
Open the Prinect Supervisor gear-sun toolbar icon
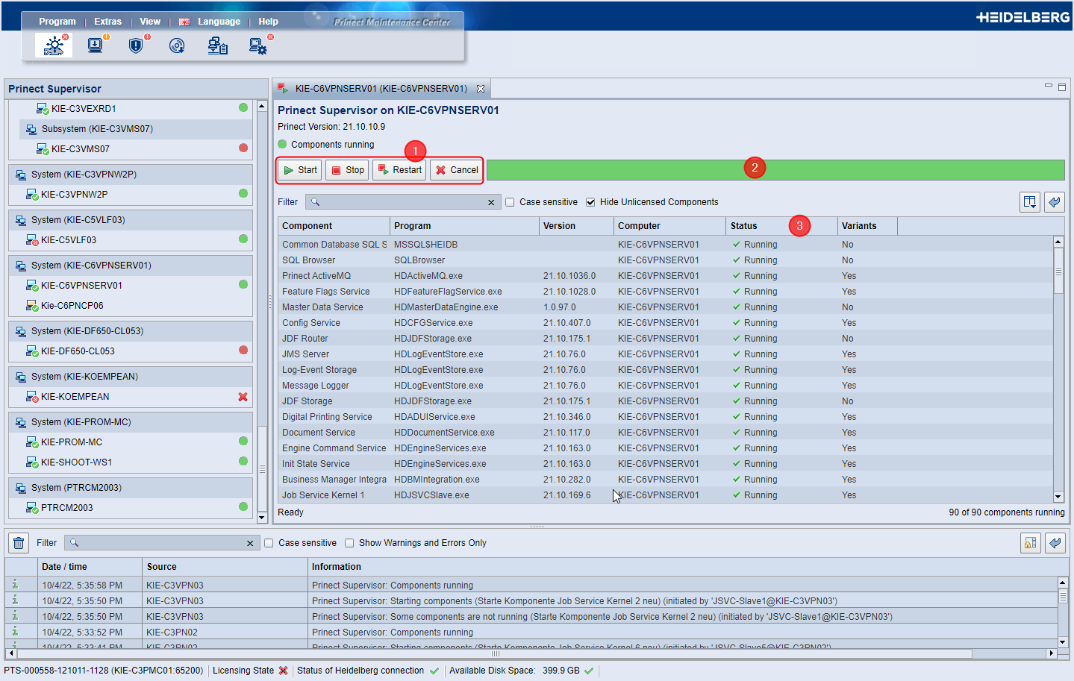[x=54, y=46]
